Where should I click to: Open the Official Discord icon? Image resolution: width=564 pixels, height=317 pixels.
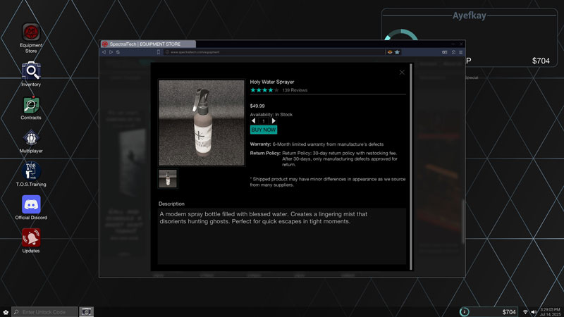coord(31,204)
